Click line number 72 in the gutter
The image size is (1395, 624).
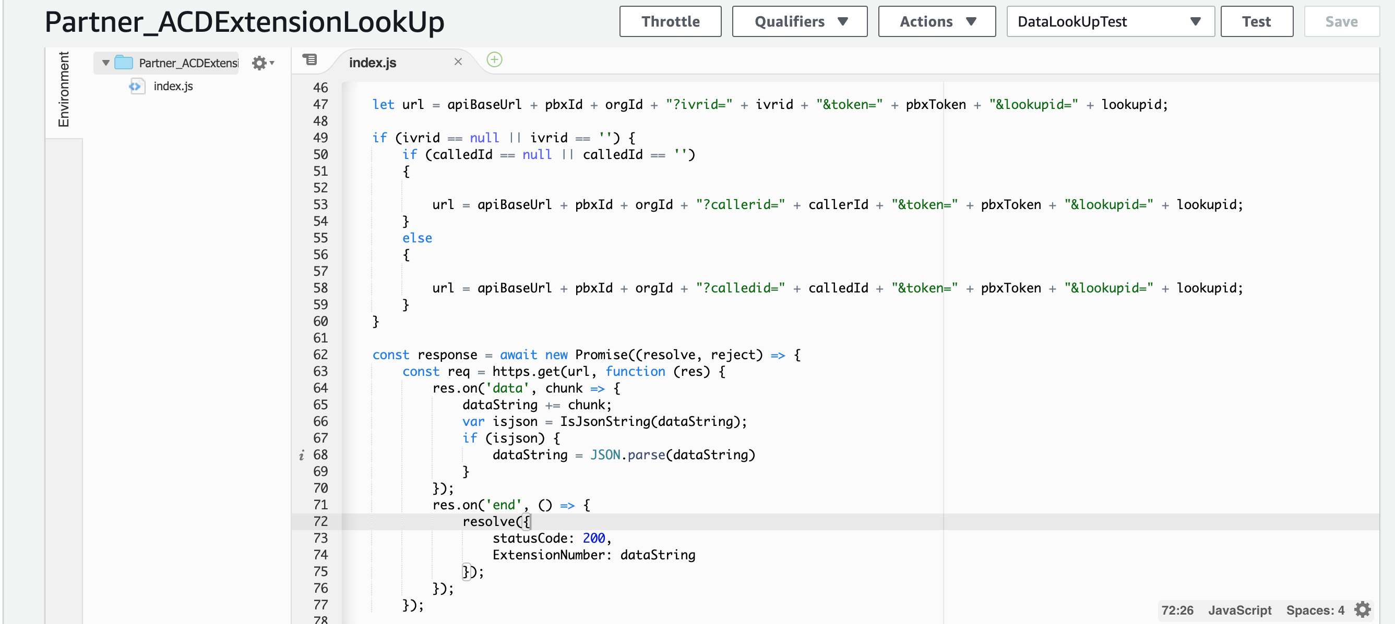point(320,521)
